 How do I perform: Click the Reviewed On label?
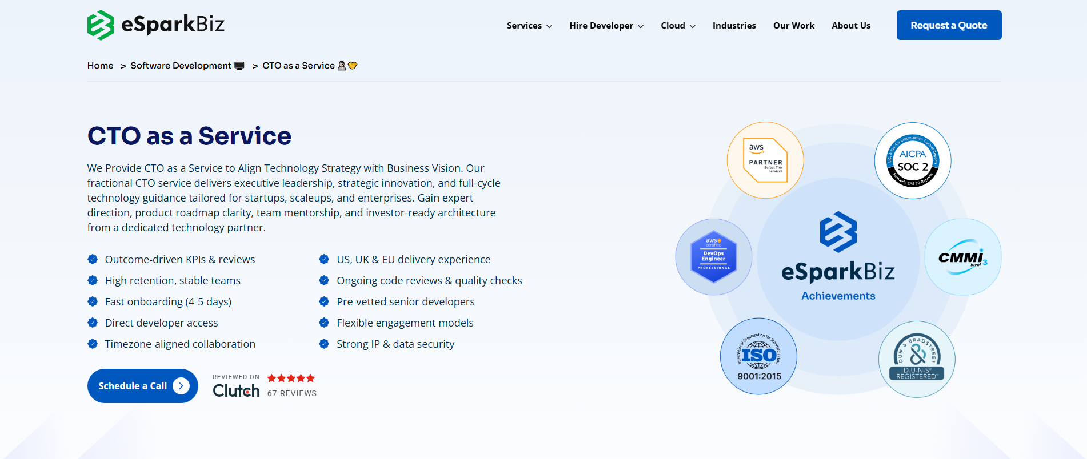coord(236,377)
